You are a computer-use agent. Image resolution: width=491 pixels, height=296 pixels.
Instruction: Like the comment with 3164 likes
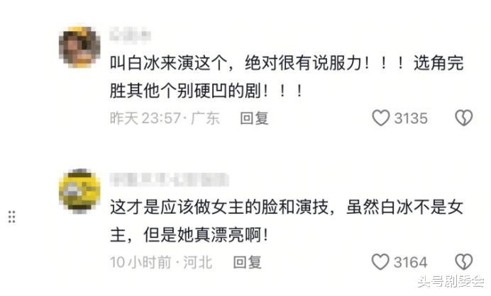point(380,261)
